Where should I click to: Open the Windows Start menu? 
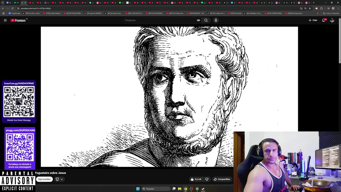(138, 189)
